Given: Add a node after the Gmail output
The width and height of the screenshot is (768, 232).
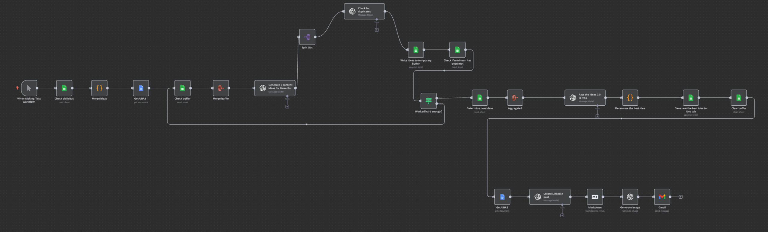Looking at the screenshot, I should click(x=681, y=197).
